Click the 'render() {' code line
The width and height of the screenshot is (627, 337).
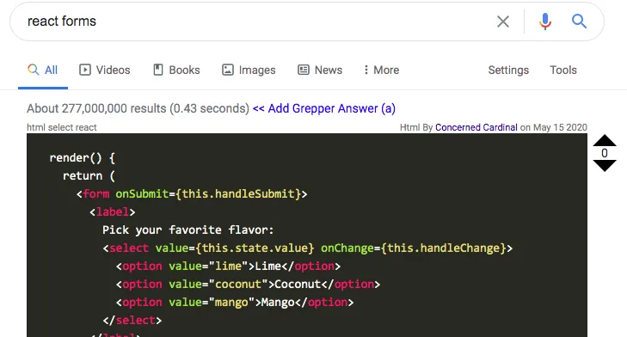(82, 158)
